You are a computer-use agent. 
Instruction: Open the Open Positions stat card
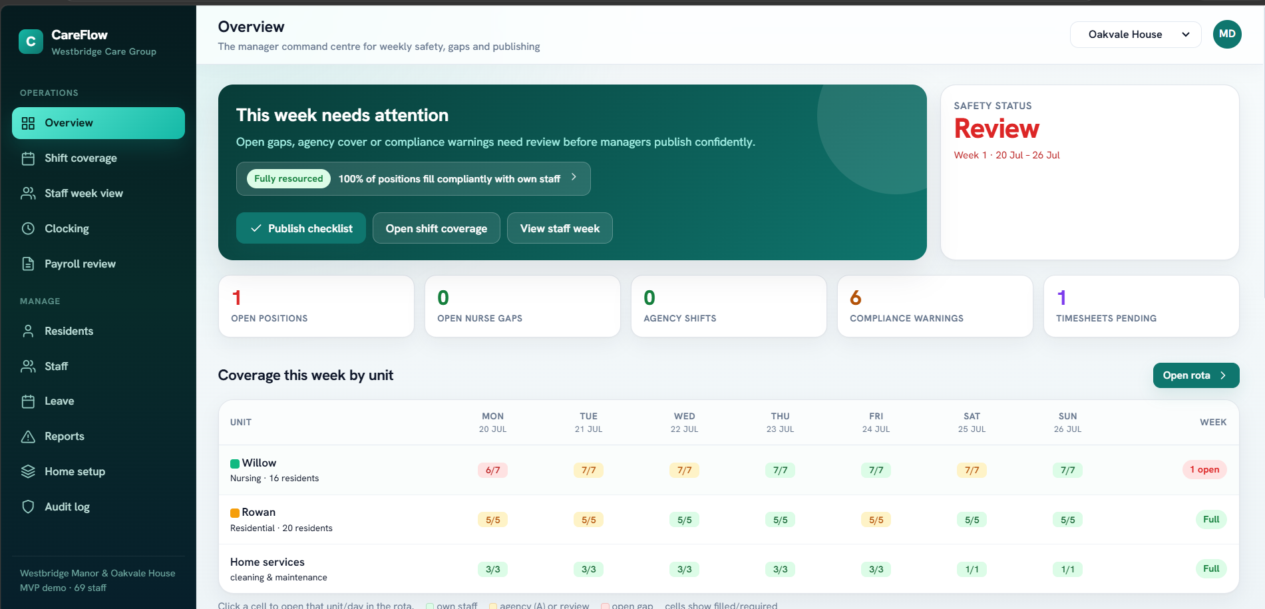click(316, 306)
